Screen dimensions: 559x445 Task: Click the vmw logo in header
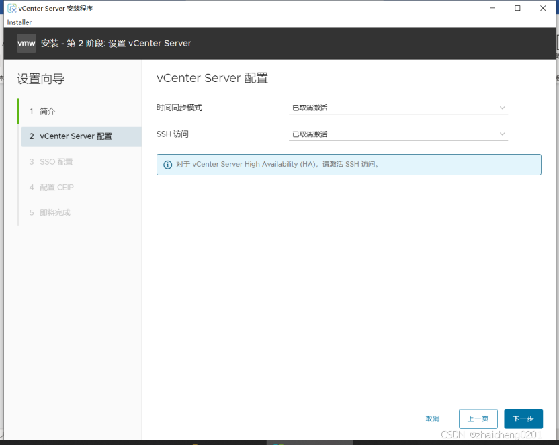pos(26,43)
